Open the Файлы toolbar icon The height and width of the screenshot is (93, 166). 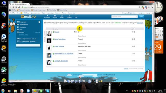[69, 17]
